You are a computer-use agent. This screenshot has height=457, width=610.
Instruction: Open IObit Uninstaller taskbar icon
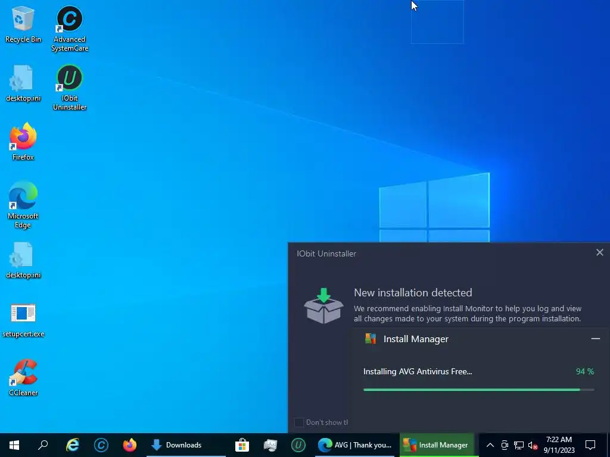tap(298, 445)
